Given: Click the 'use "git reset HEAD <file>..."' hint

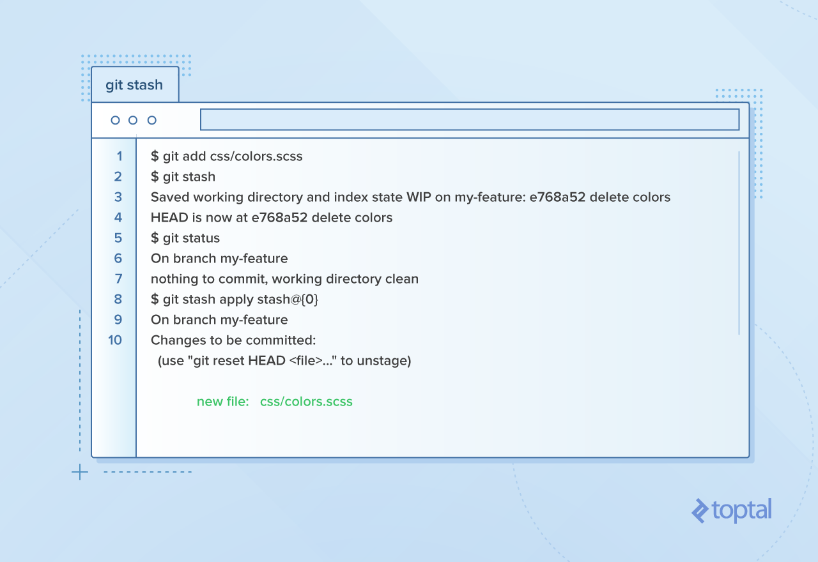Looking at the screenshot, I should pos(284,360).
